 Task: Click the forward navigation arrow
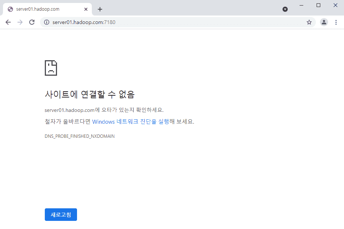point(20,22)
